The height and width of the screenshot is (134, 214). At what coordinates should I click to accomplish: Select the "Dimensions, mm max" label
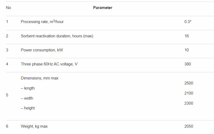[40, 78]
